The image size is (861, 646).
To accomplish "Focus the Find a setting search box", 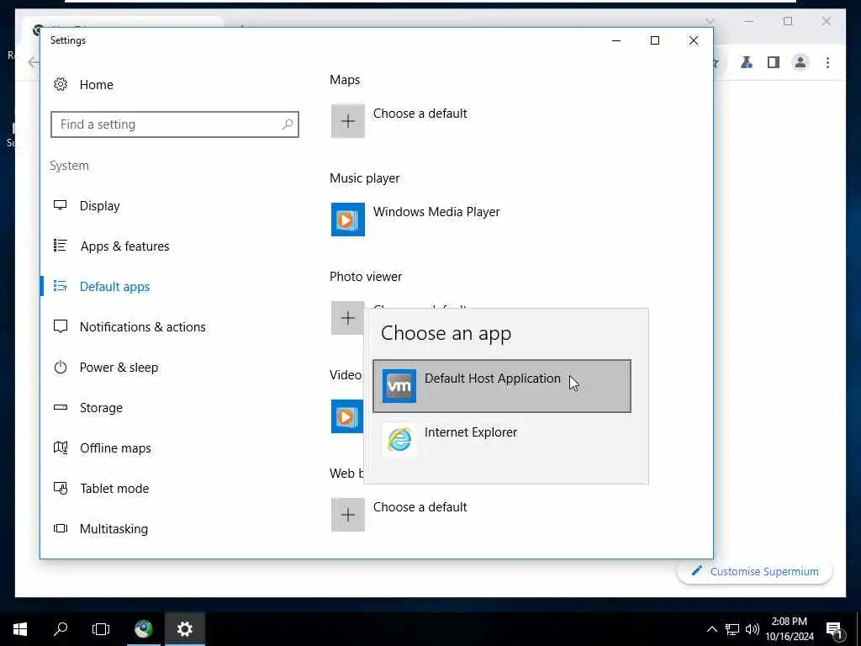I will 175,124.
